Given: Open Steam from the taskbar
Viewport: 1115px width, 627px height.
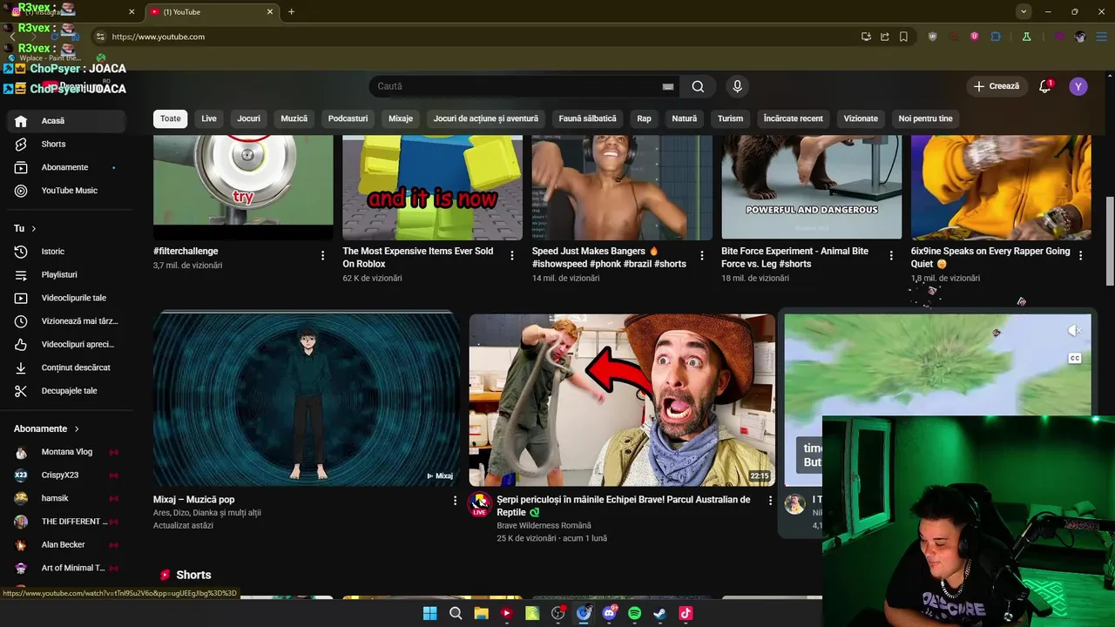Looking at the screenshot, I should click(659, 613).
